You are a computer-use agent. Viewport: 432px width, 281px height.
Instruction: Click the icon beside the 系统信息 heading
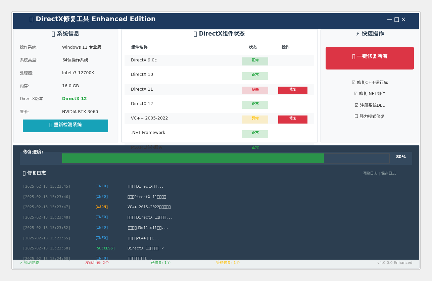[x=53, y=34]
